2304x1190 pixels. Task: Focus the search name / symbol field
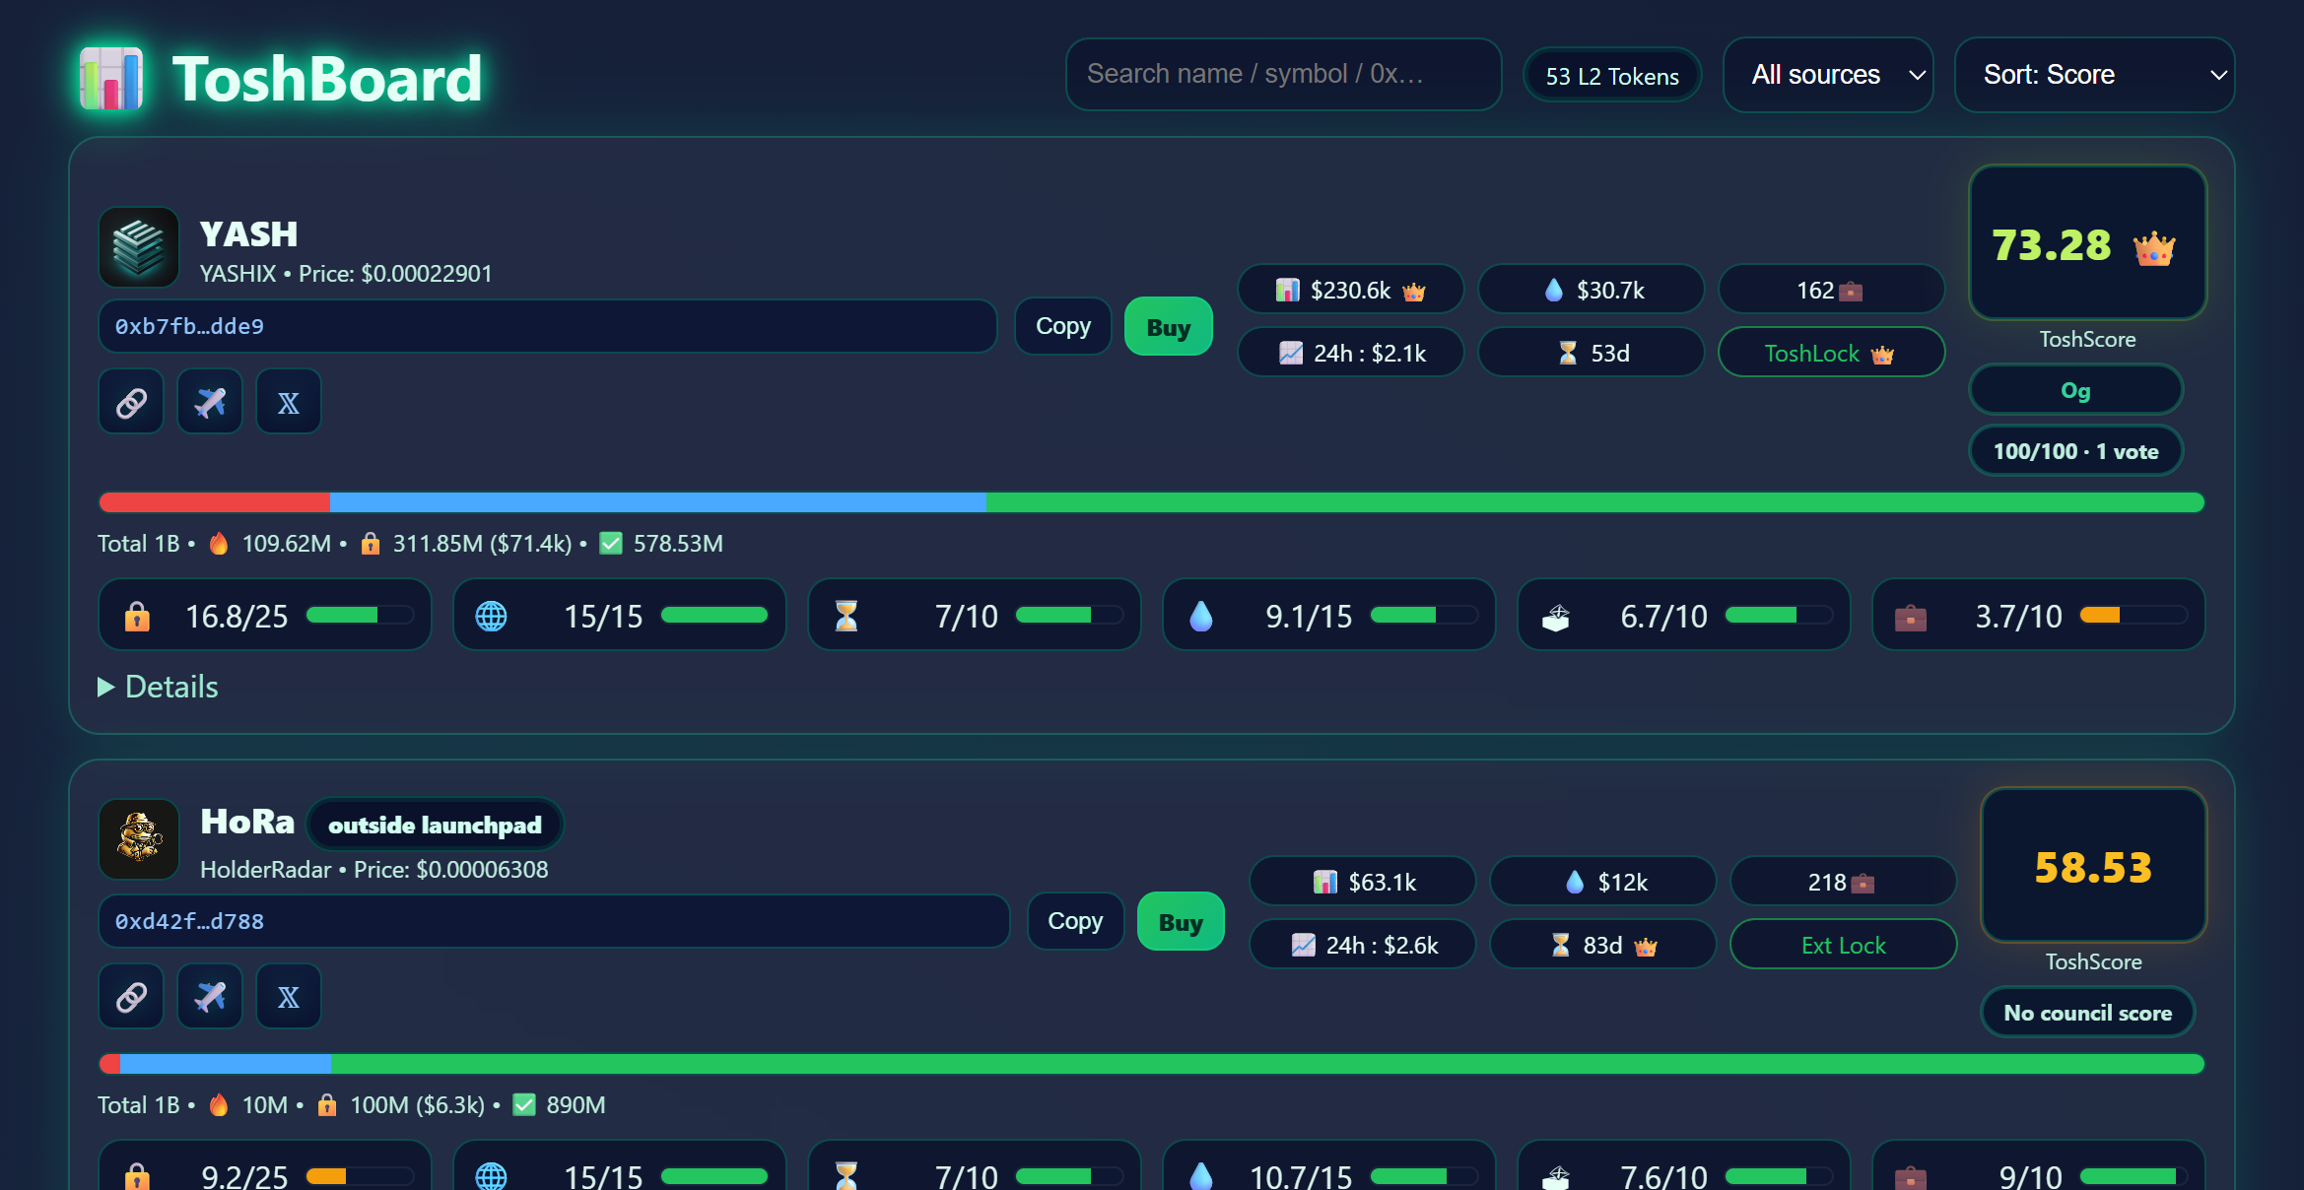pyautogui.click(x=1282, y=75)
